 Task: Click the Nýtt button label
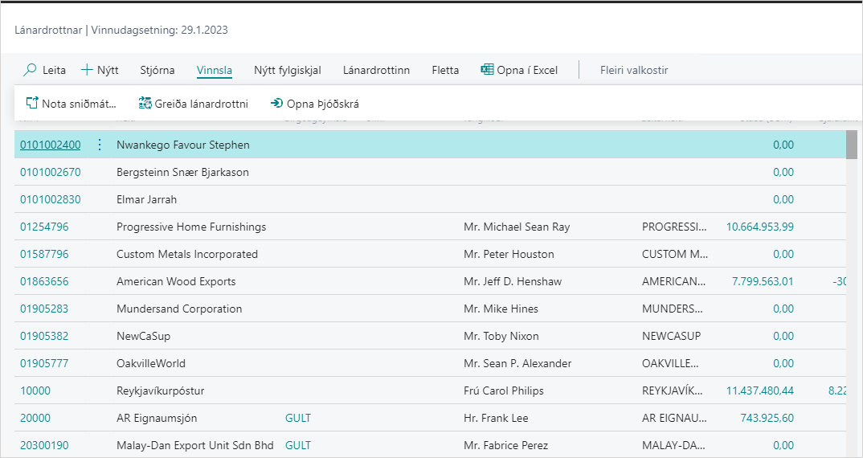[108, 70]
